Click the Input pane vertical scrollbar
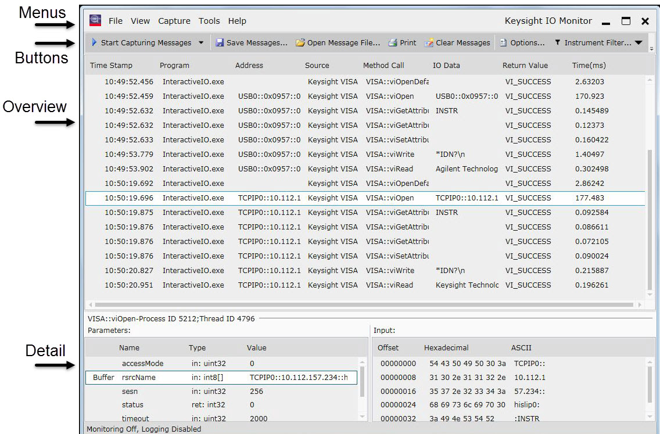 point(651,383)
